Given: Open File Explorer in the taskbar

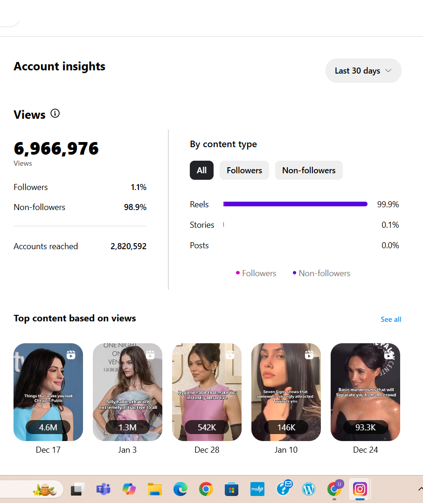Looking at the screenshot, I should coord(154,489).
